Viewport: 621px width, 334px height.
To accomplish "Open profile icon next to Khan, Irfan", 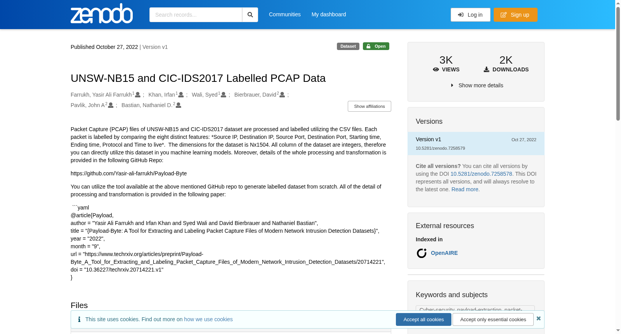I will (x=181, y=95).
